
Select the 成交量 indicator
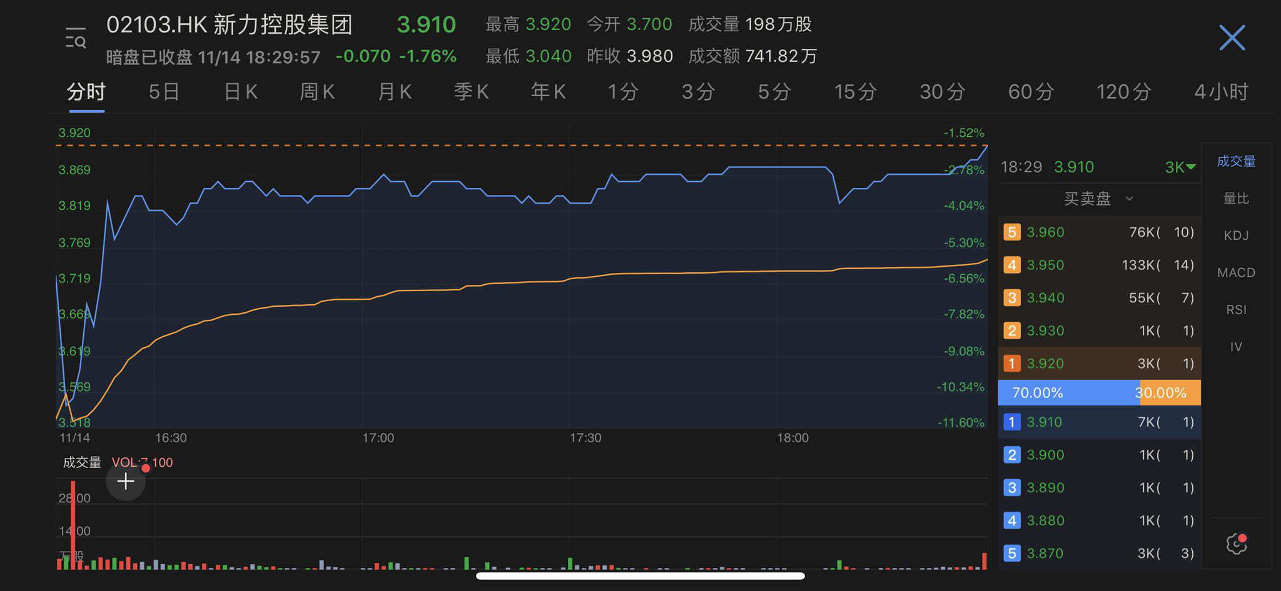tap(1236, 162)
